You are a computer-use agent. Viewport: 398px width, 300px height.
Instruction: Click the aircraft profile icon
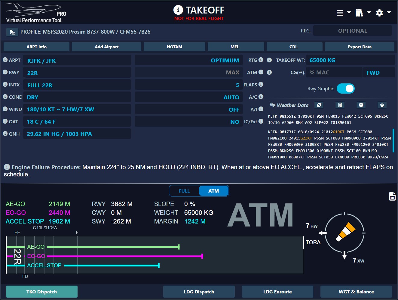(x=12, y=32)
